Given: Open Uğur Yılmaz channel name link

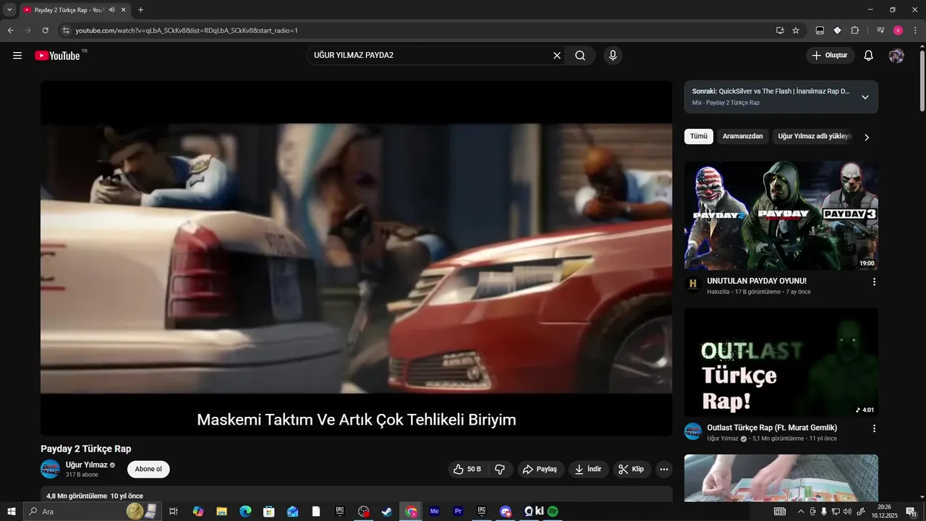Looking at the screenshot, I should click(x=86, y=465).
